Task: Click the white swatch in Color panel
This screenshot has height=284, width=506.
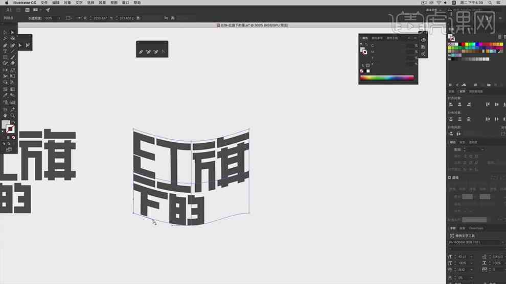Action: click(368, 71)
